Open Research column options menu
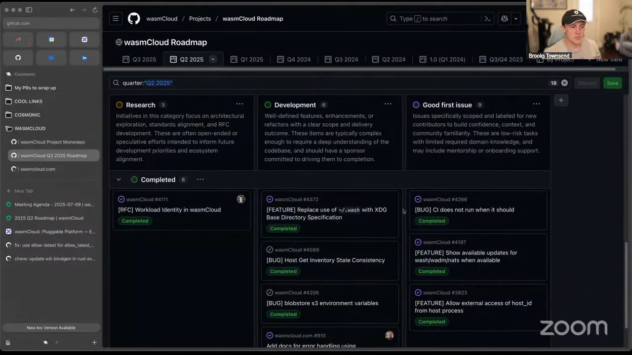Image resolution: width=632 pixels, height=355 pixels. 239,104
